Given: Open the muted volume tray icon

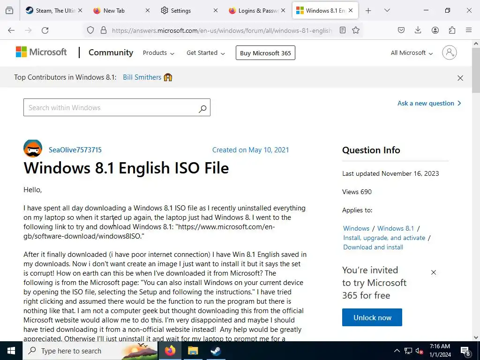Looking at the screenshot, I should [420, 351].
